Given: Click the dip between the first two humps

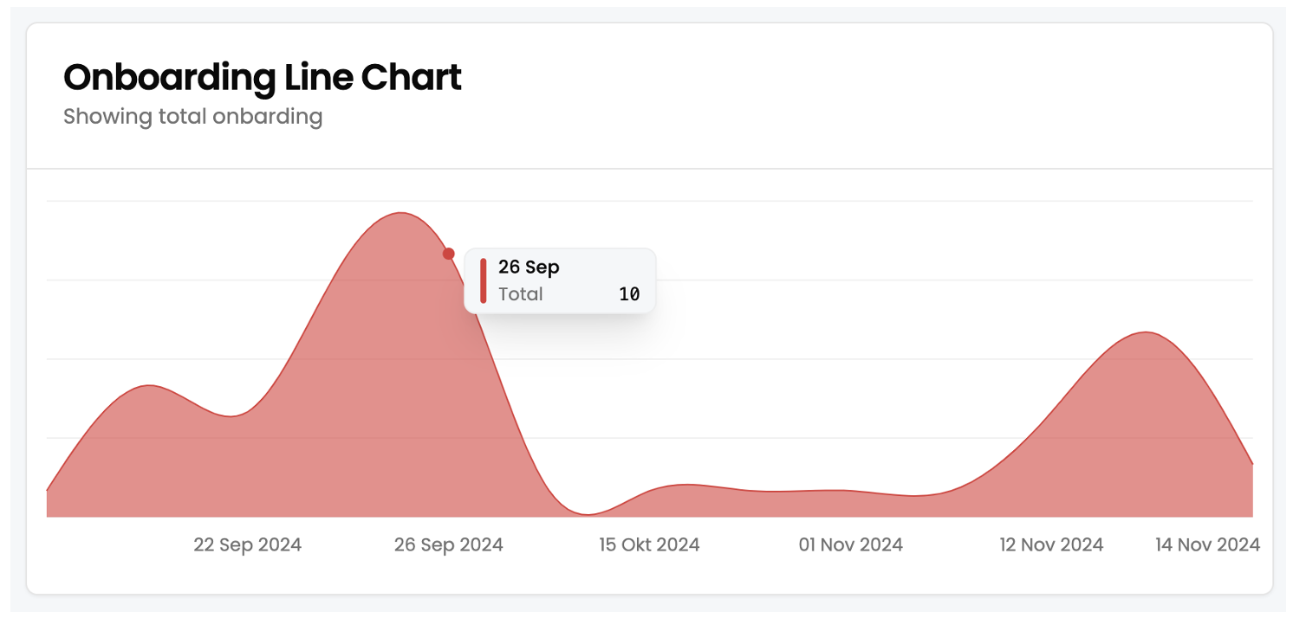Looking at the screenshot, I should 231,416.
